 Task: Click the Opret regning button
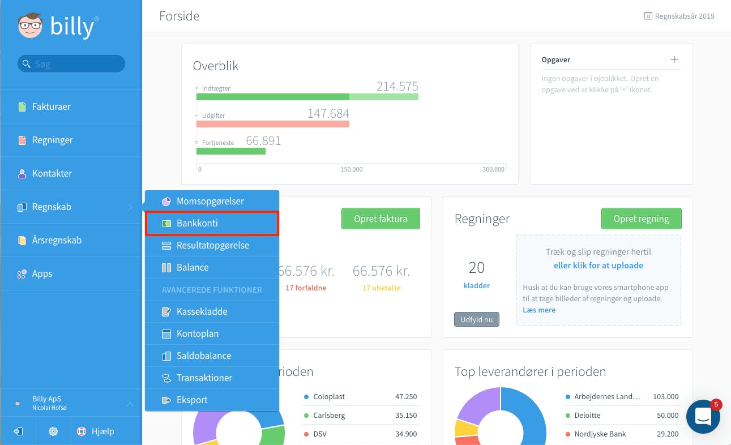641,219
